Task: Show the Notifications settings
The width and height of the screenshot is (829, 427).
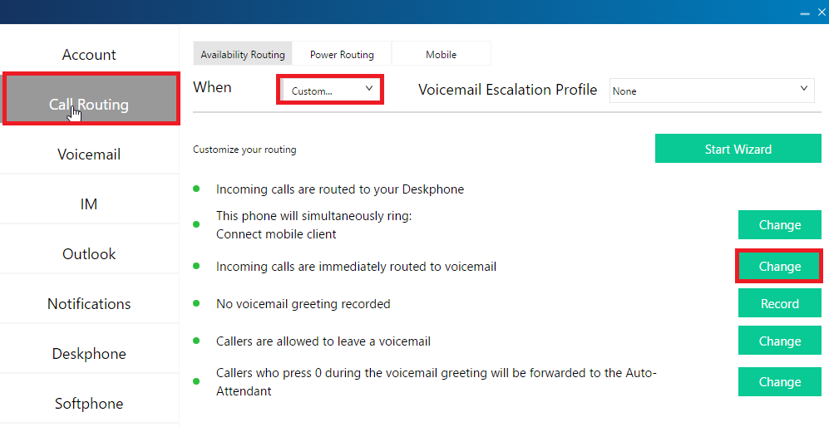Action: (89, 304)
